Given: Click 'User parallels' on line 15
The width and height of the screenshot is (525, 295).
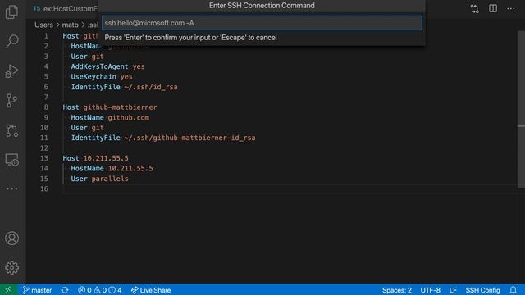Looking at the screenshot, I should 99,179.
